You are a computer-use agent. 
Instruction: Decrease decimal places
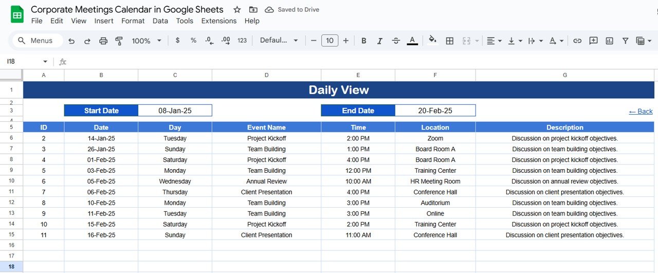(209, 41)
